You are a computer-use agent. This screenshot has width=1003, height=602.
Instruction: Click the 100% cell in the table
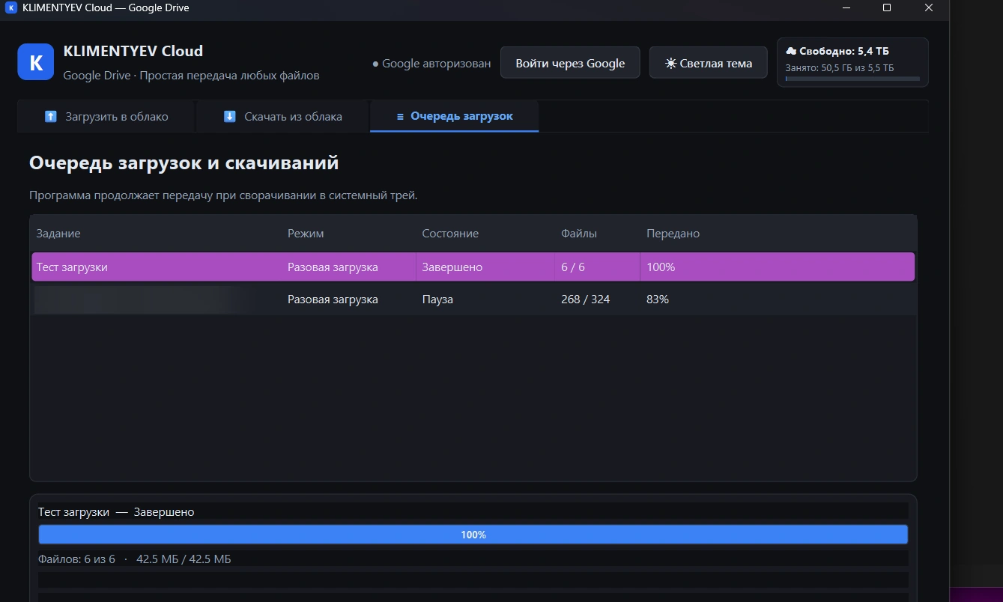pyautogui.click(x=661, y=267)
